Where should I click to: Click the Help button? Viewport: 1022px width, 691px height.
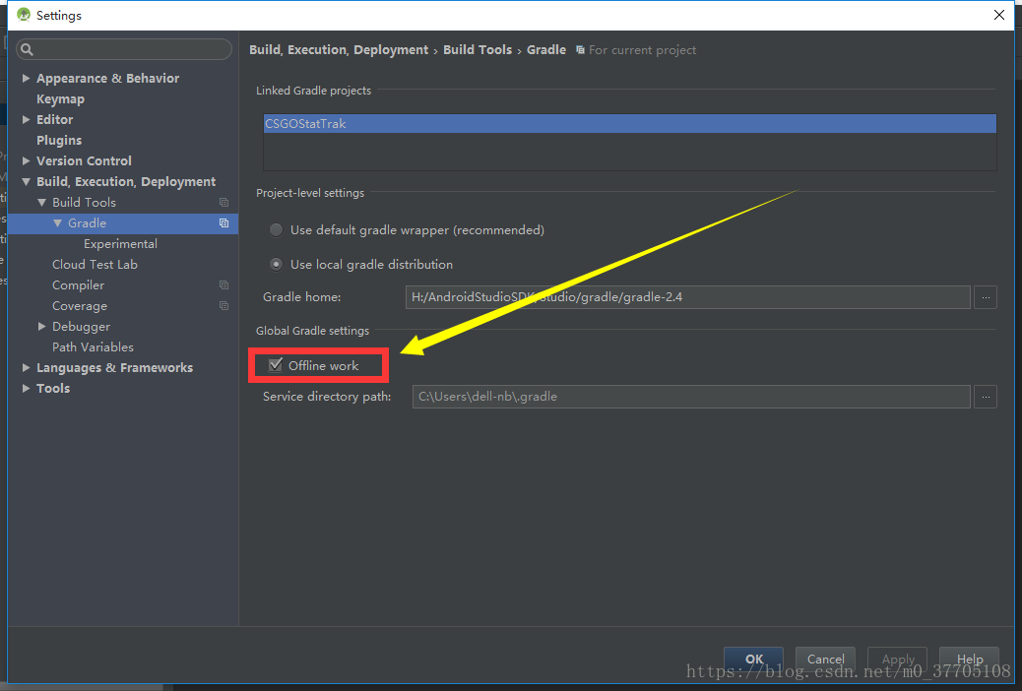(969, 659)
